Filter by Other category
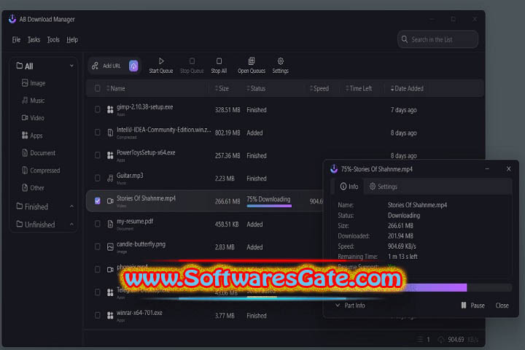525x350 pixels. 33,187
